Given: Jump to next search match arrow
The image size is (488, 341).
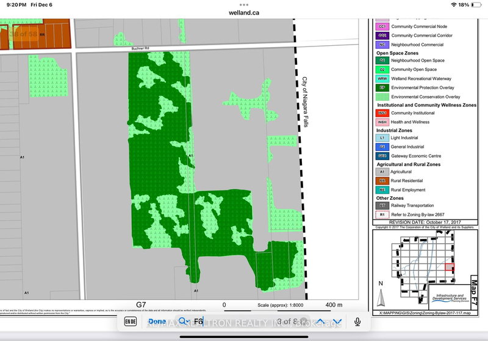Looking at the screenshot, I should 338,321.
